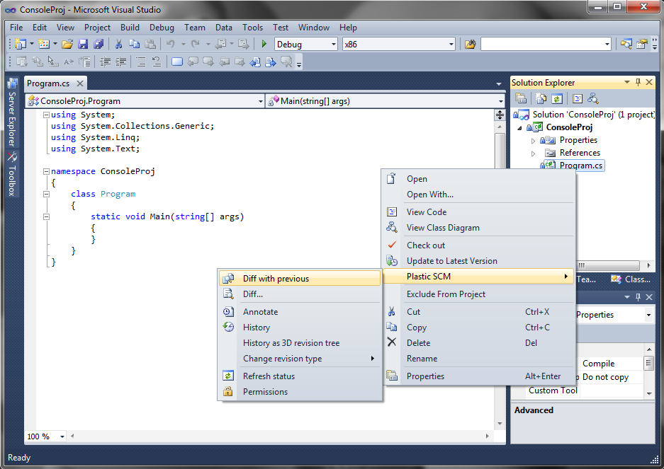This screenshot has width=664, height=469.
Task: Click Copy in context menu
Action: [x=478, y=328]
